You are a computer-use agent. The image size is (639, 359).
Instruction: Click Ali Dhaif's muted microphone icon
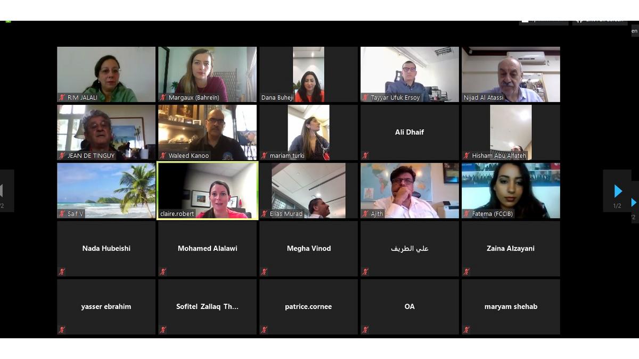click(365, 156)
